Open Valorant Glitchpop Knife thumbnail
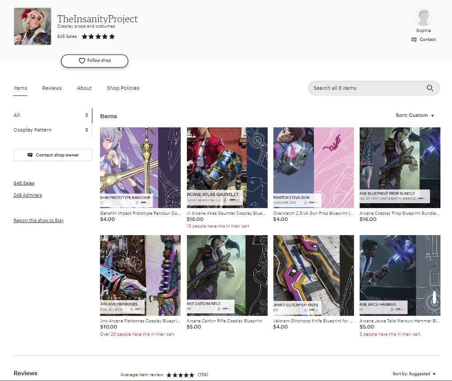Image resolution: width=452 pixels, height=381 pixels. (x=313, y=275)
